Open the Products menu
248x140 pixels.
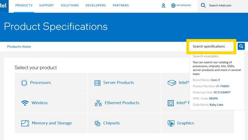point(24,6)
